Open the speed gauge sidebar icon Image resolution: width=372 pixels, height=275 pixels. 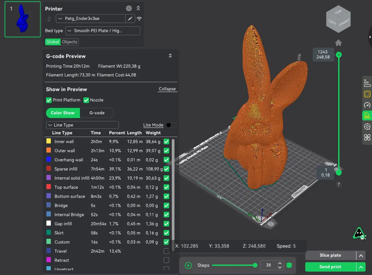tap(367, 105)
